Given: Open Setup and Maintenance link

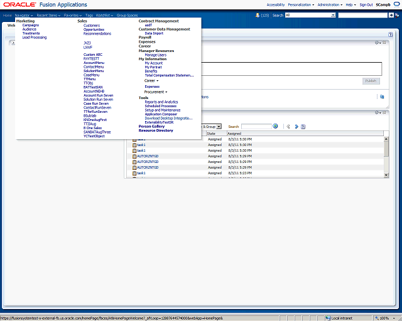Looking at the screenshot, I should click(163, 110).
